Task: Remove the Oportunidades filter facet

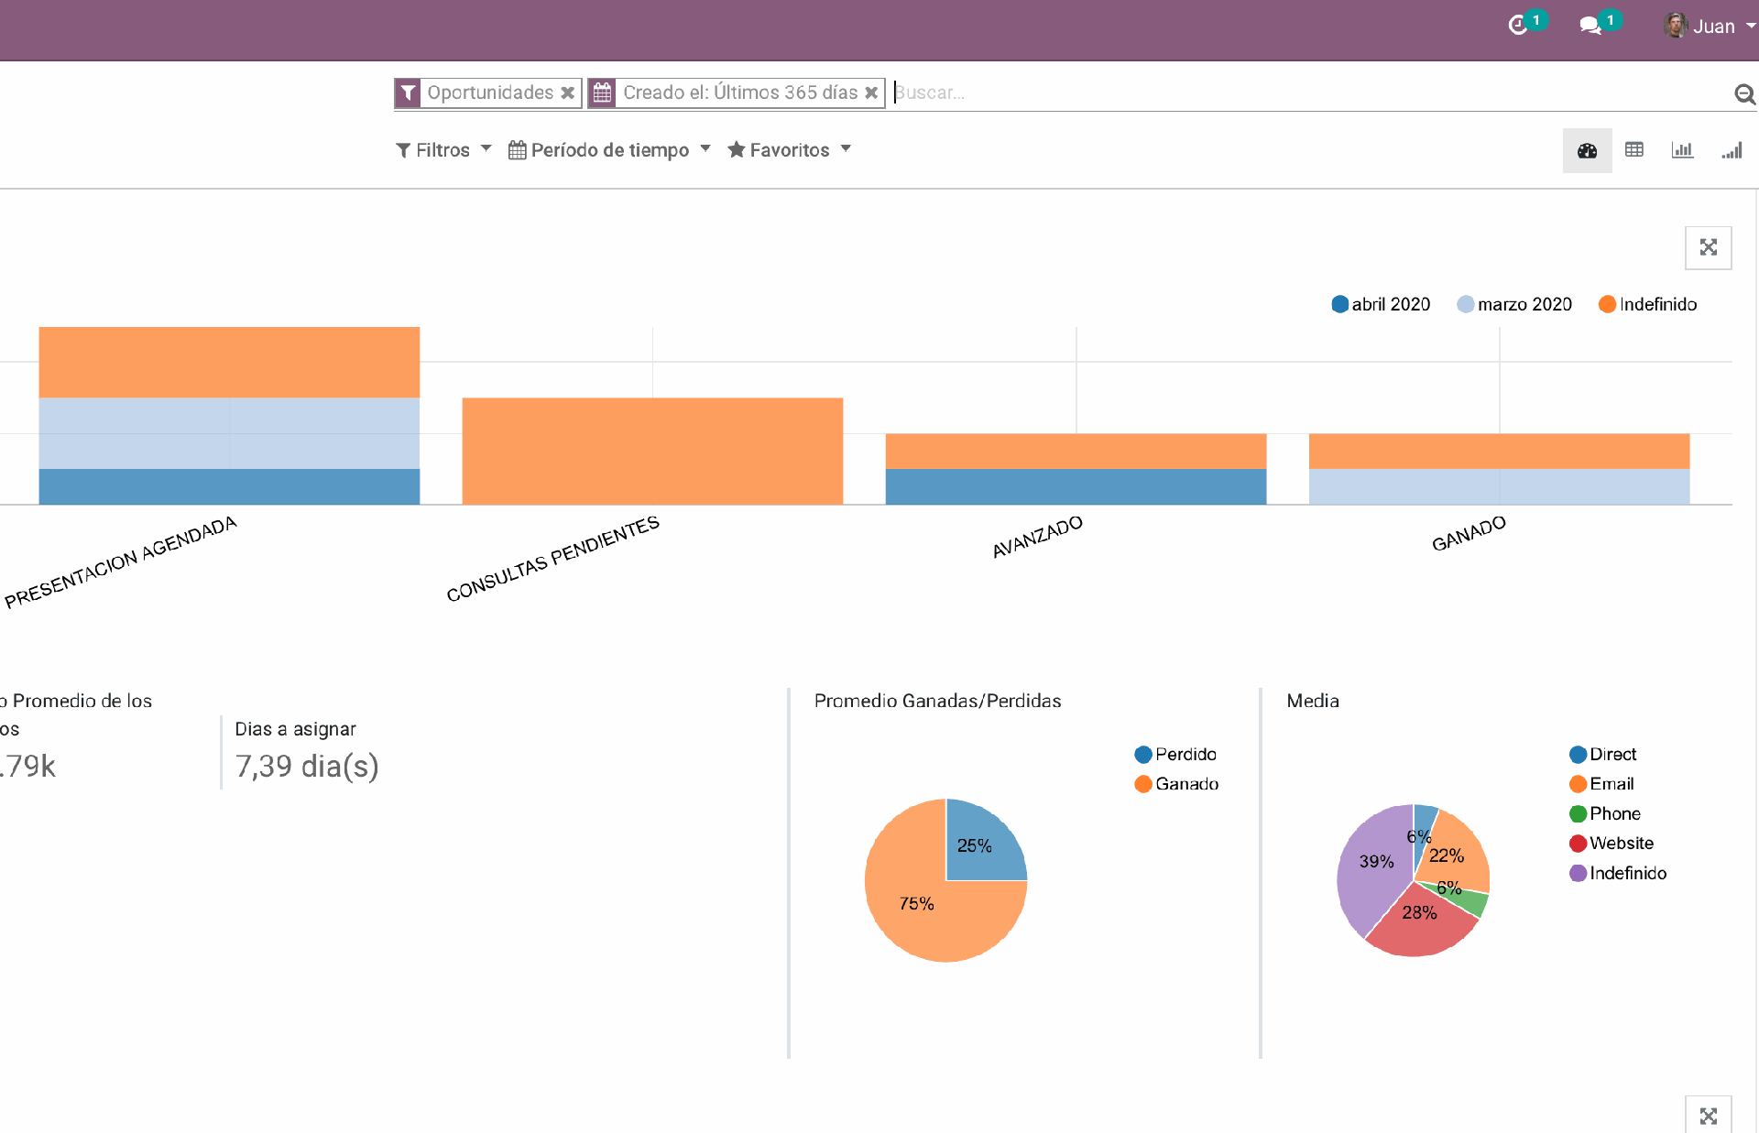Action: pyautogui.click(x=568, y=93)
